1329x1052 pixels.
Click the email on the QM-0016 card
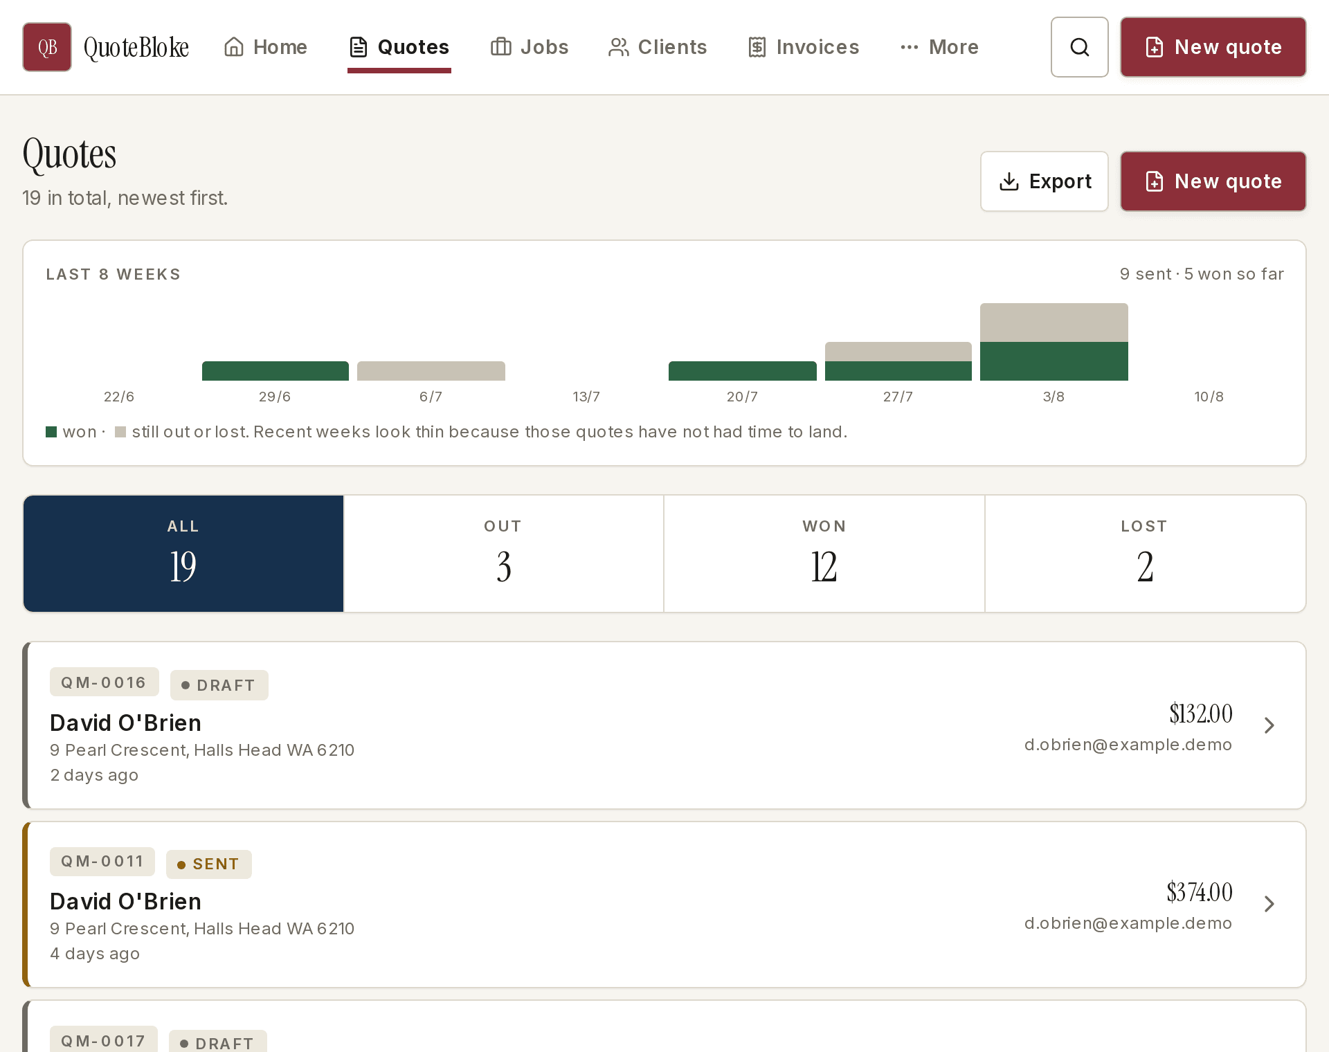(x=1128, y=745)
